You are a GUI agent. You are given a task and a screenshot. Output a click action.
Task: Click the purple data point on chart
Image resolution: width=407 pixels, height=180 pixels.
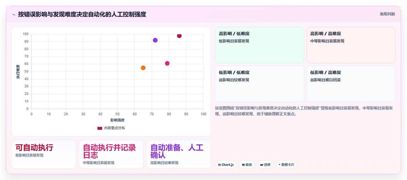point(155,40)
